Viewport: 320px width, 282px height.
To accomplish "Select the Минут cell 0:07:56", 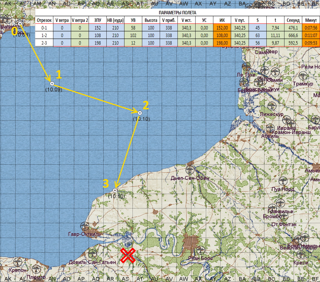I will point(311,28).
